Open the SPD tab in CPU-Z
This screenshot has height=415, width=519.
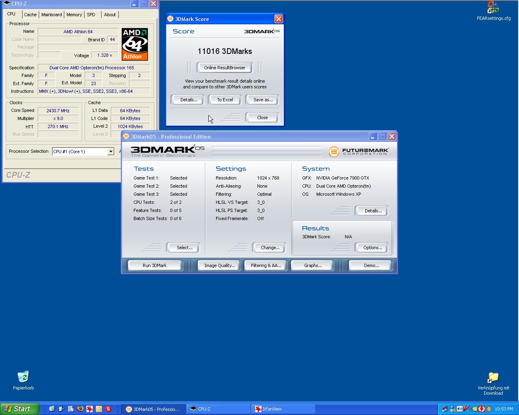(91, 15)
